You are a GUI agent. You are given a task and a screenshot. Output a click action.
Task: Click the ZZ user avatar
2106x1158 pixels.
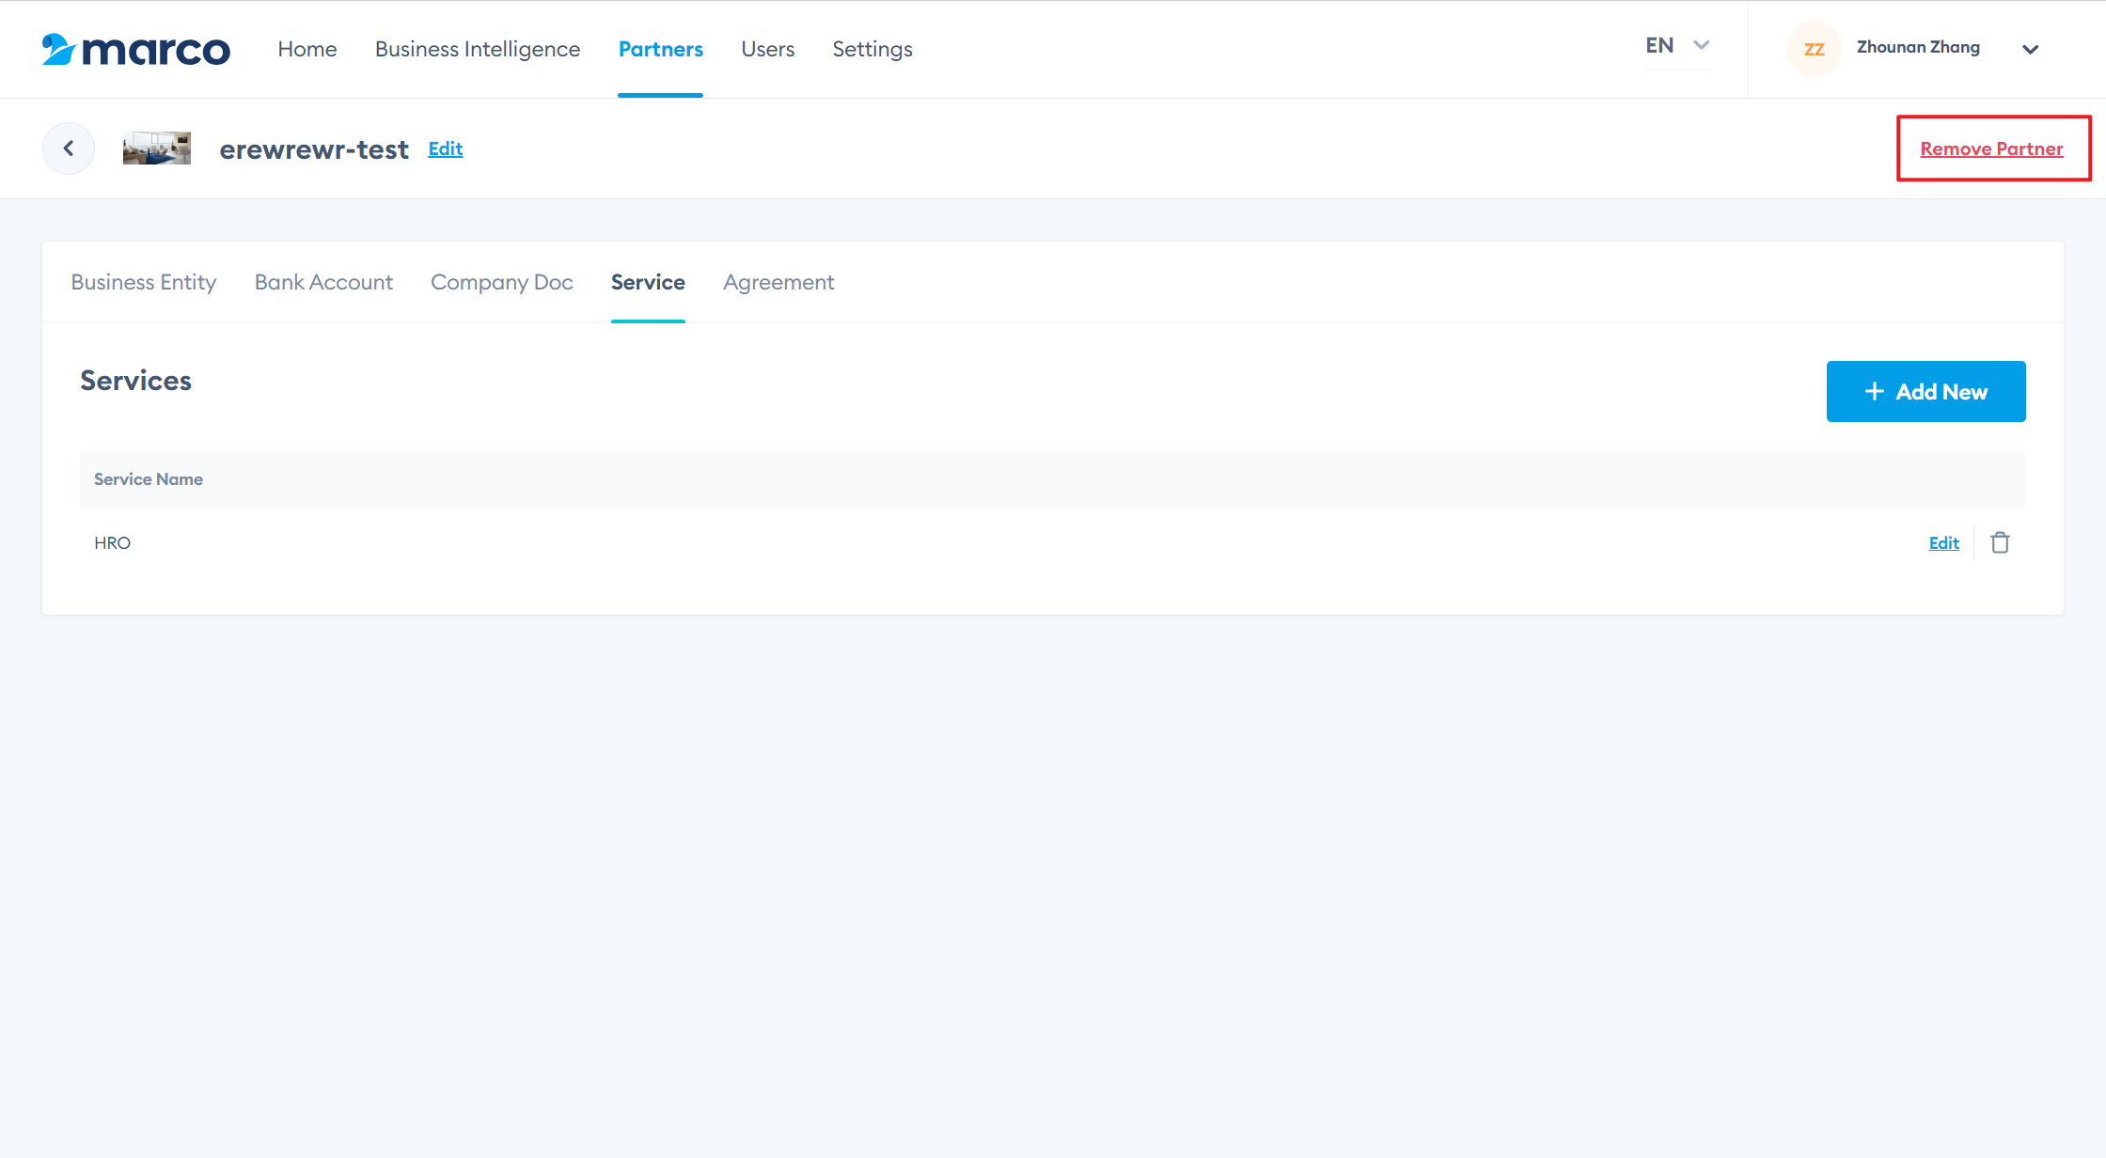(1814, 49)
